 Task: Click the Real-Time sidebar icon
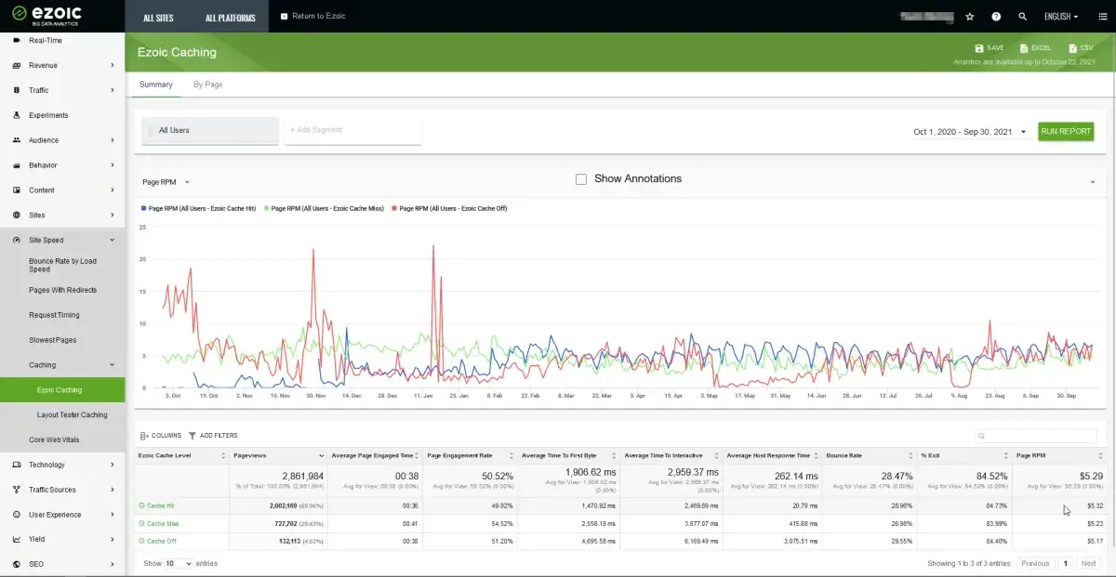18,41
